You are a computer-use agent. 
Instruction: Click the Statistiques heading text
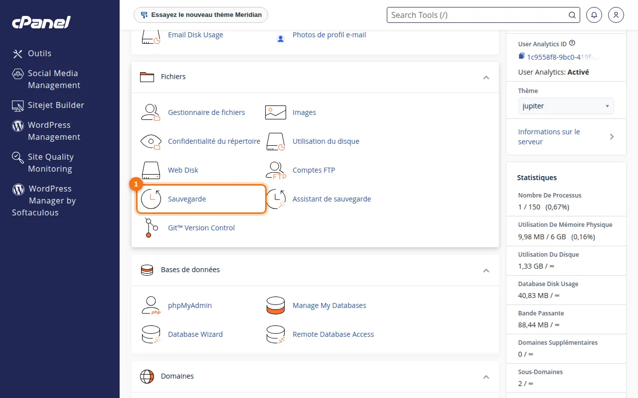537,178
